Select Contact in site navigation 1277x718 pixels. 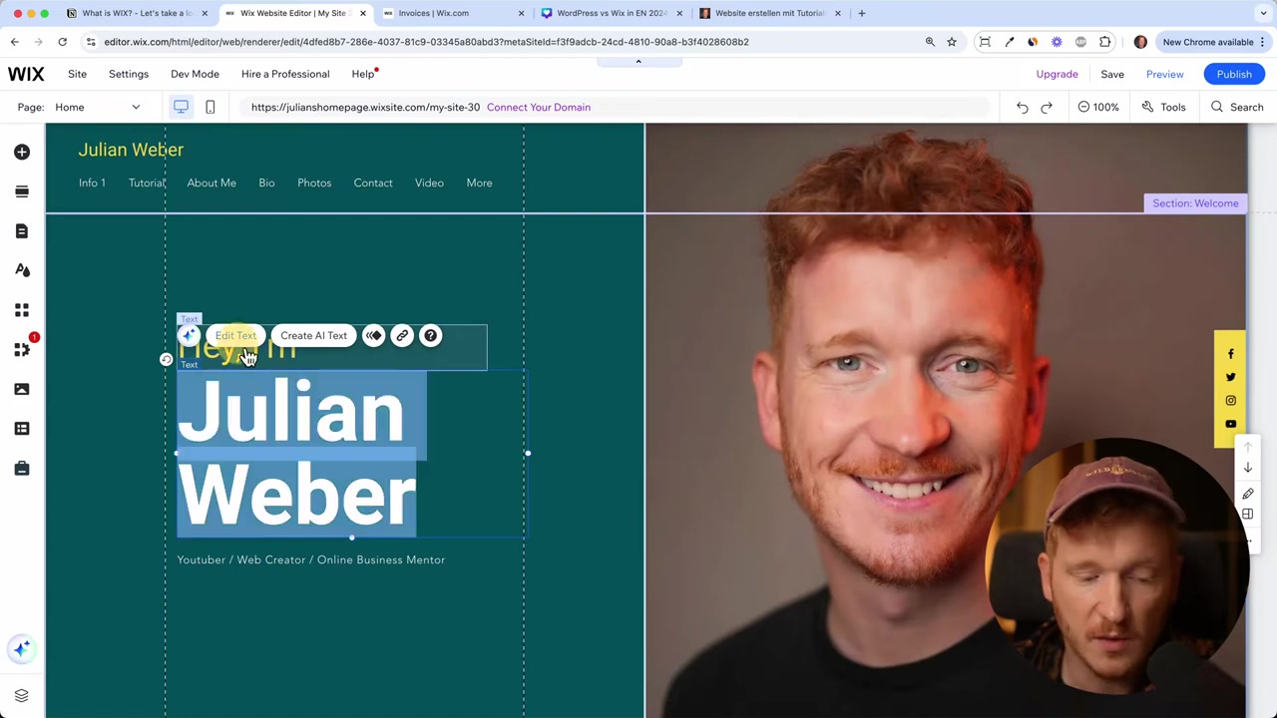373,182
